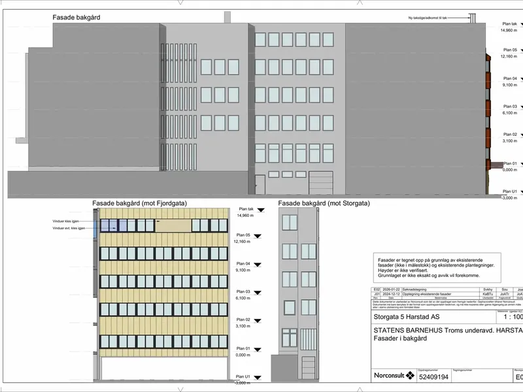
Task: Click the 'Opptegning eksisterende fasader' revision row
Action: click(427, 294)
